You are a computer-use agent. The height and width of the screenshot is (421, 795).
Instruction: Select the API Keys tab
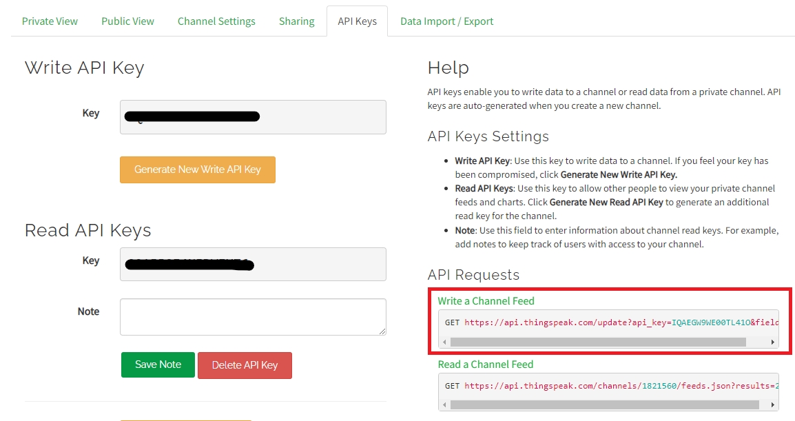[x=357, y=21]
